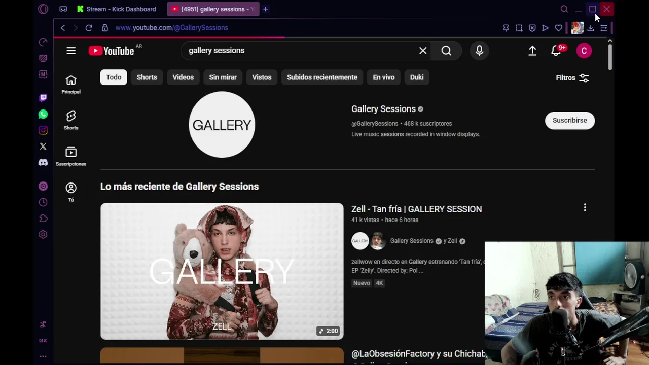Select the Subidos recientemente chip
The height and width of the screenshot is (365, 649).
point(322,77)
